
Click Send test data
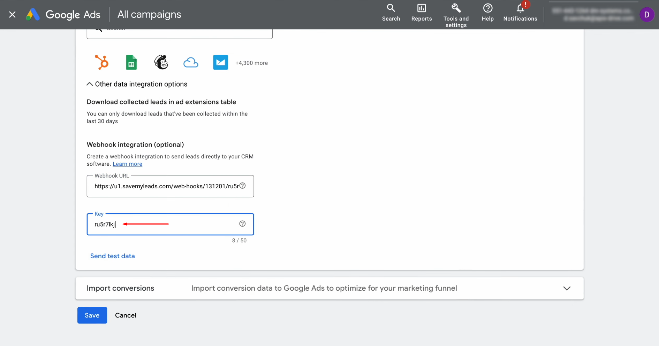click(x=112, y=256)
